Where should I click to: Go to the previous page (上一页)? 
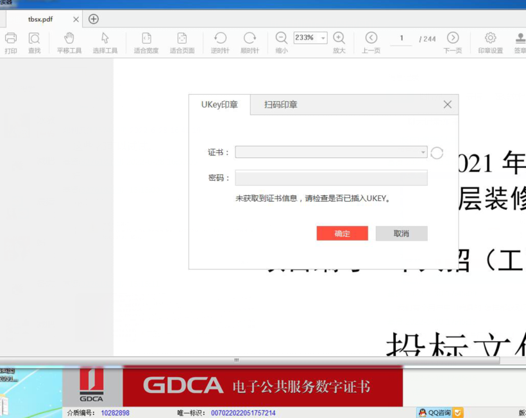(x=371, y=38)
